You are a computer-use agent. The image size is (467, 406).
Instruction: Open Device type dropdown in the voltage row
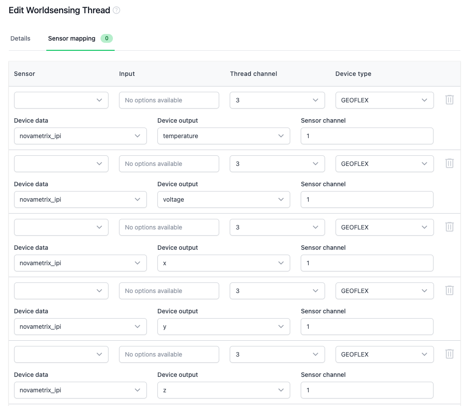(x=384, y=163)
